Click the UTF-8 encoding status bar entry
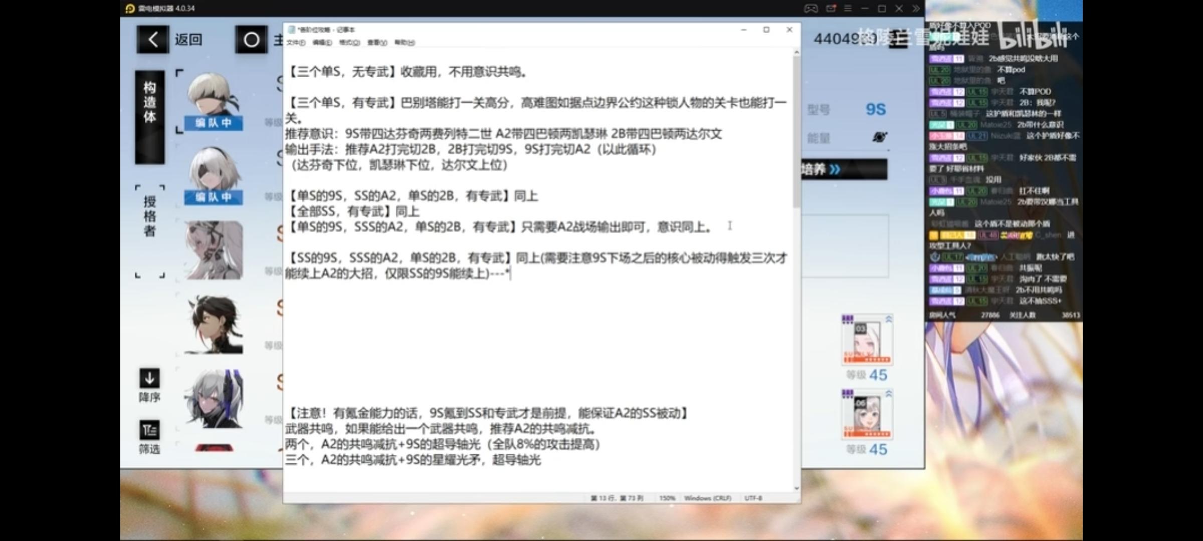1203x541 pixels. coord(753,498)
